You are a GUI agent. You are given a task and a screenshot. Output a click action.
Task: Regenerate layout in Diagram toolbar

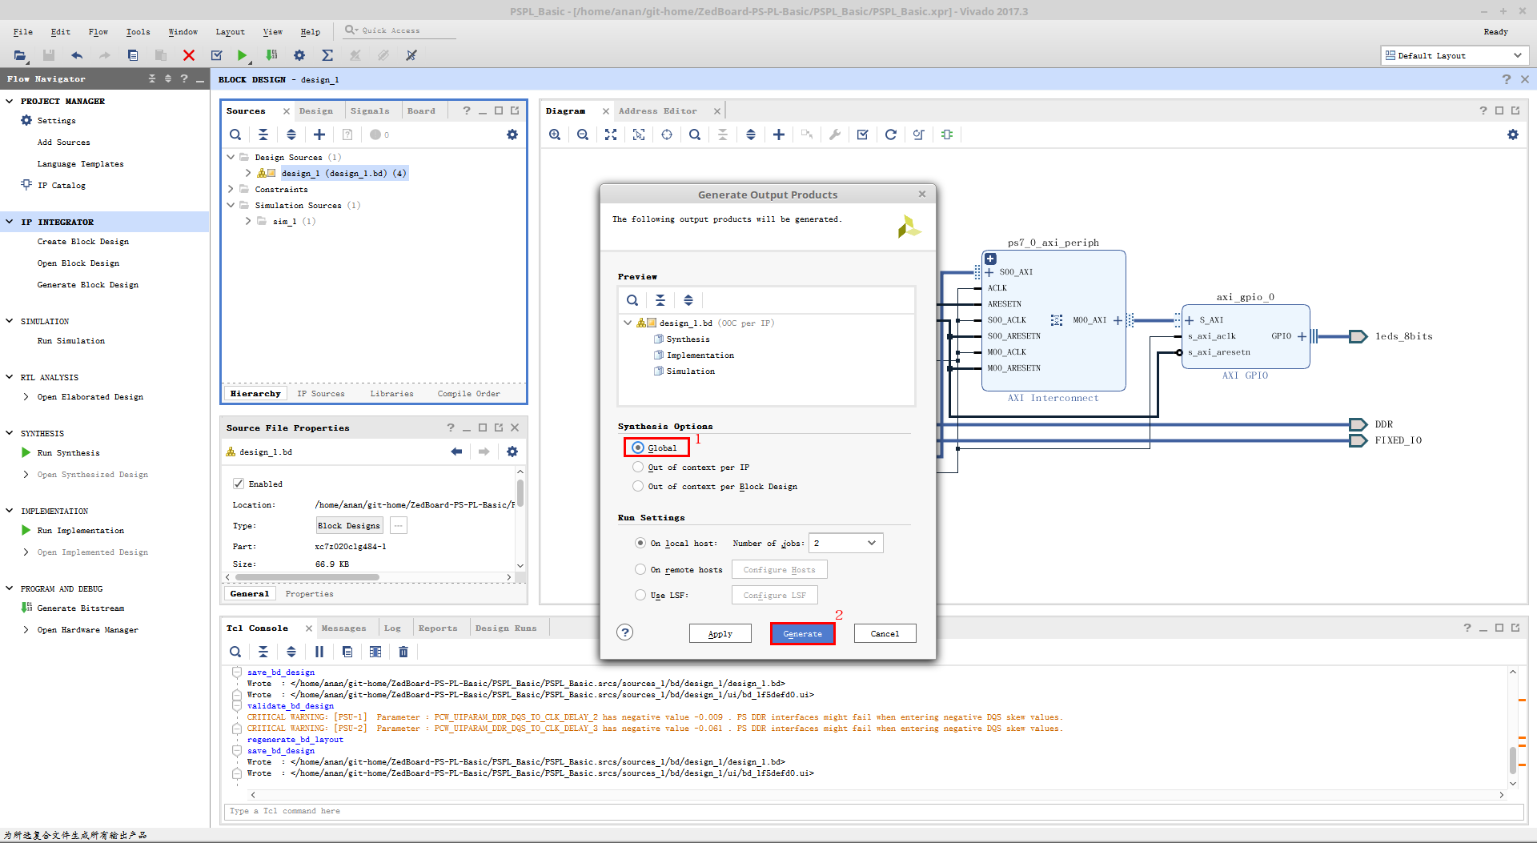coord(891,134)
